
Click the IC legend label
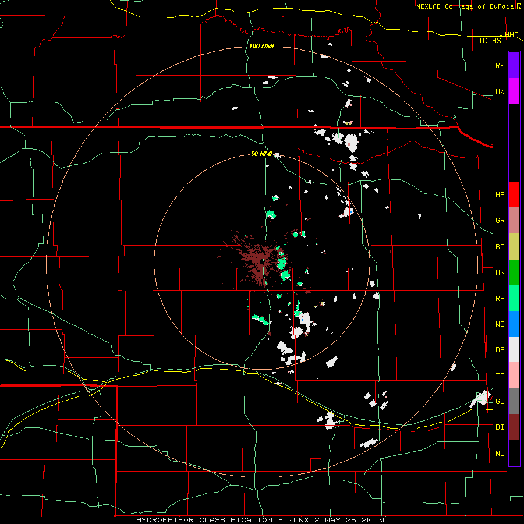tap(500, 376)
